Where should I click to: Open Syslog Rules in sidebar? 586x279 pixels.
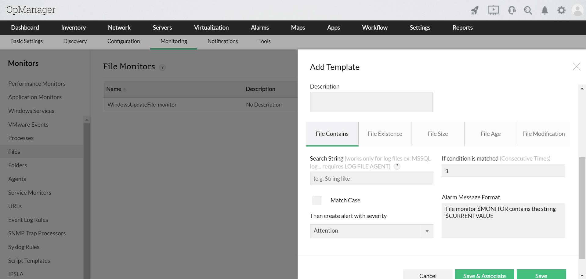(24, 247)
